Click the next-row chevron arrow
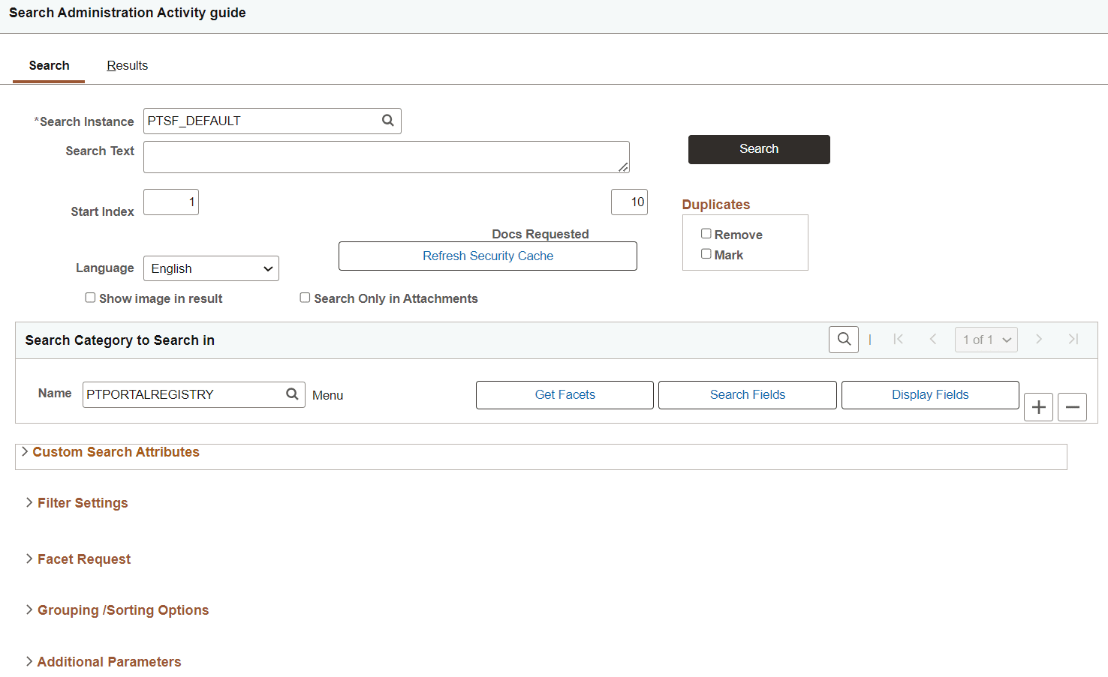This screenshot has width=1108, height=677. (x=1039, y=339)
